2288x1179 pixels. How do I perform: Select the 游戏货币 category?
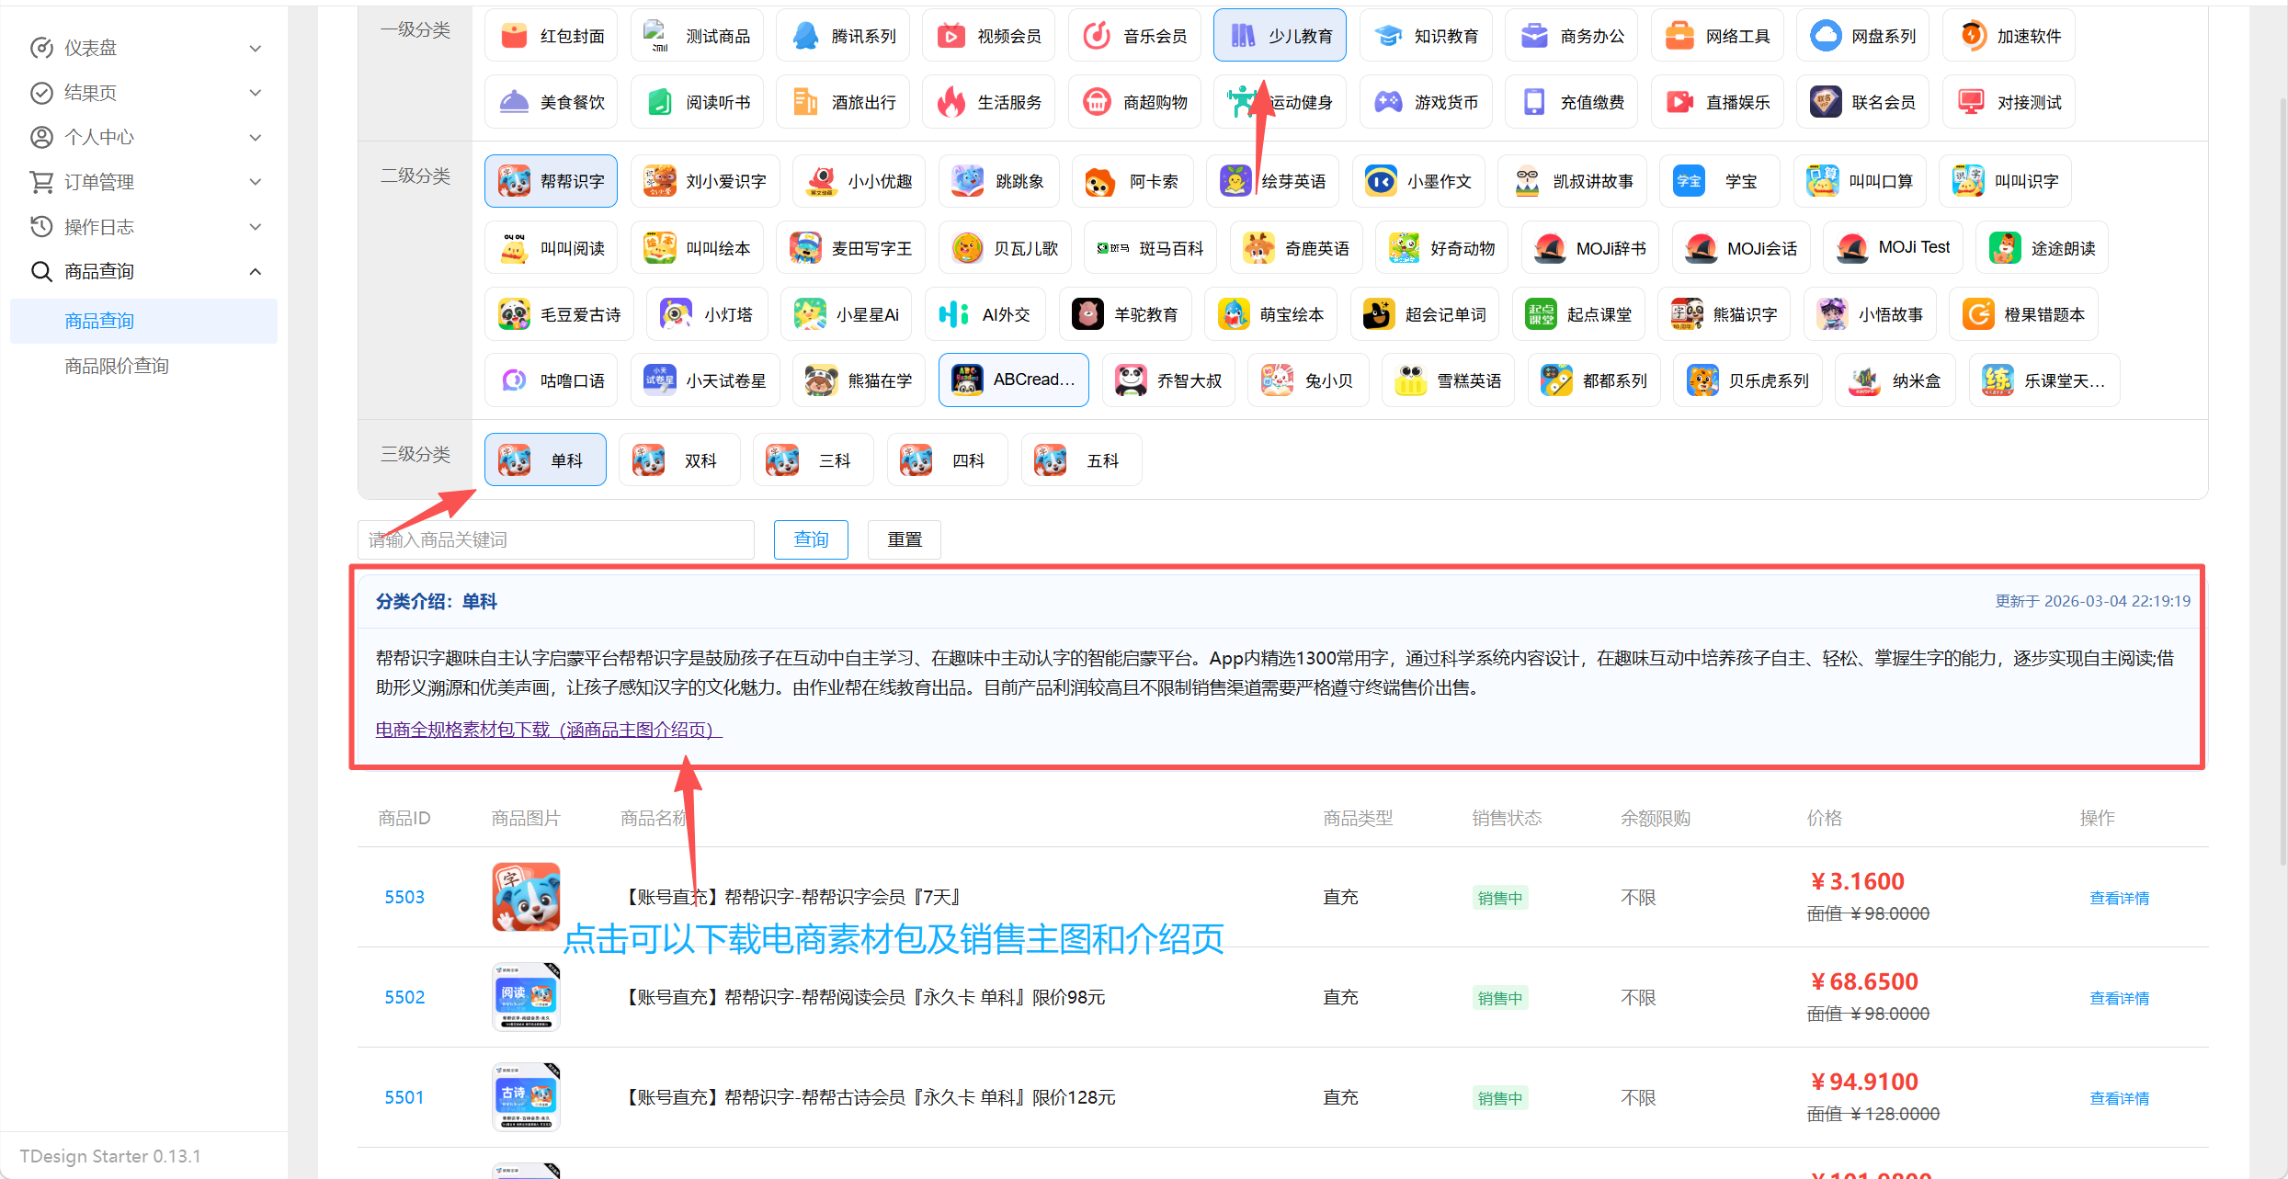tap(1426, 101)
